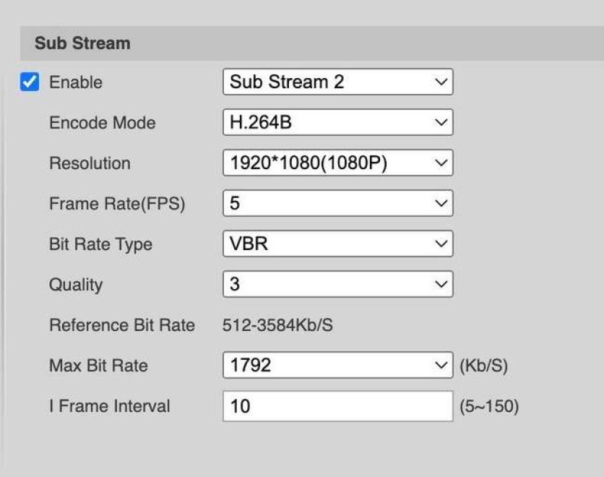Open the Resolution 1920*1080 dropdown
This screenshot has height=477, width=604.
337,163
